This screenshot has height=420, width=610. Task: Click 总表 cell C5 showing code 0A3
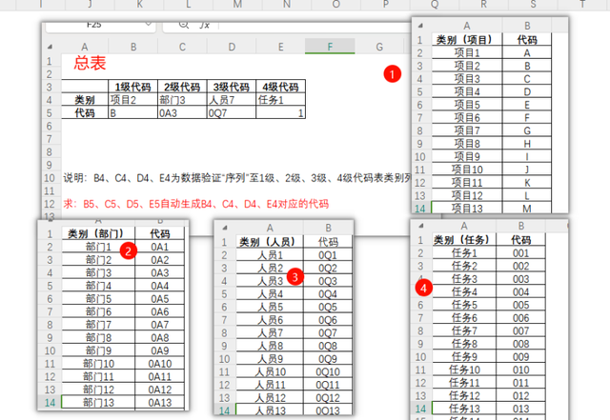(x=182, y=112)
